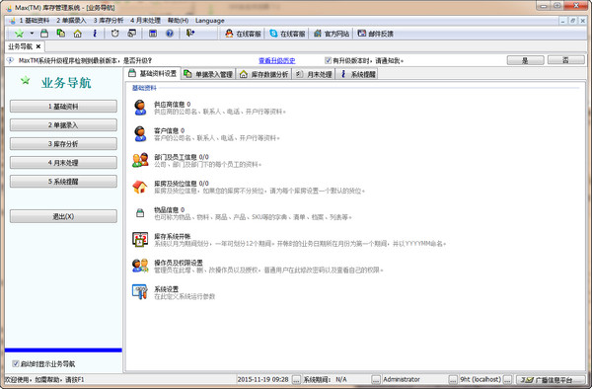This screenshot has height=389, width=592.
Task: Open QQ 在线客服 support
Action: click(243, 34)
